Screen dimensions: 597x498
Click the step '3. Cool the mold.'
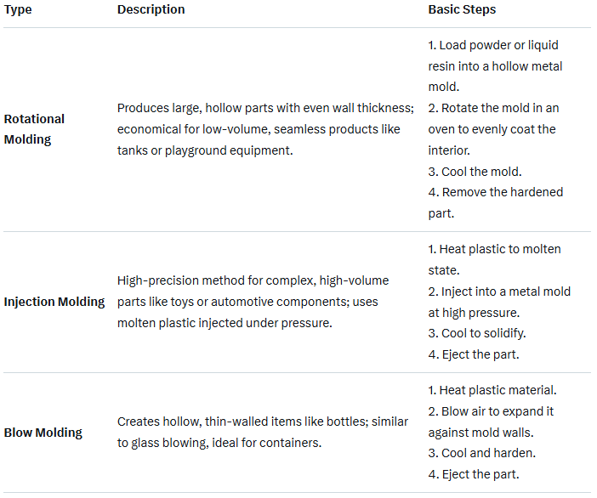click(x=475, y=172)
